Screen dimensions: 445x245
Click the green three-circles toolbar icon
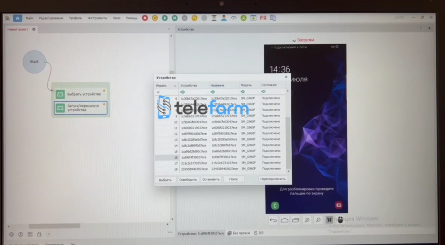[244, 18]
